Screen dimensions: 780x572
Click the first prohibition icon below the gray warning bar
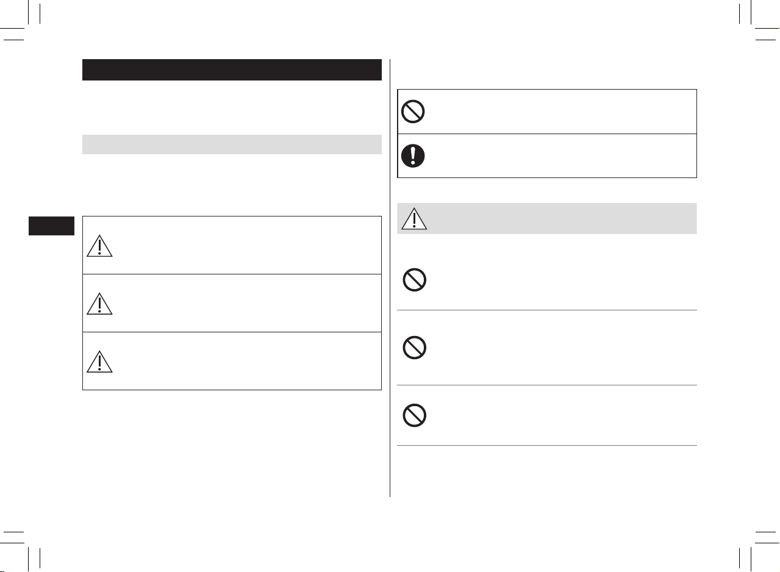pos(414,281)
